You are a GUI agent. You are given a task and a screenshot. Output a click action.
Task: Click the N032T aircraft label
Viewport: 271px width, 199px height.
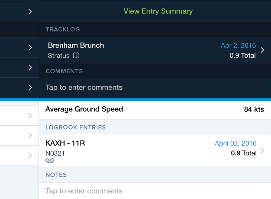(x=55, y=153)
